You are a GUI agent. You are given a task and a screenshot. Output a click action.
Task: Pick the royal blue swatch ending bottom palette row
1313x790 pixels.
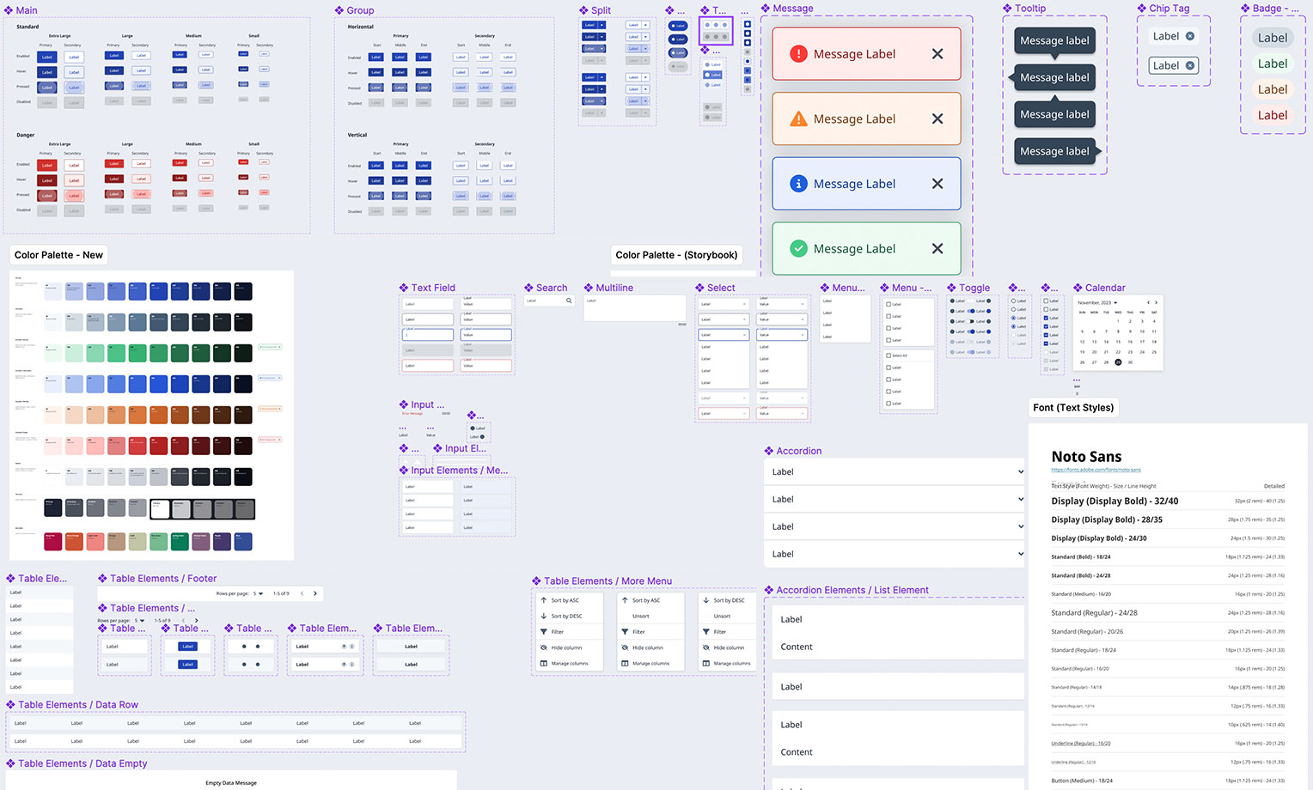243,541
